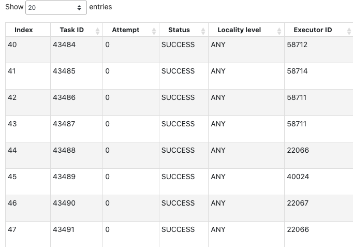Click the Locality level sort icon
This screenshot has width=353, height=247.
click(x=280, y=31)
